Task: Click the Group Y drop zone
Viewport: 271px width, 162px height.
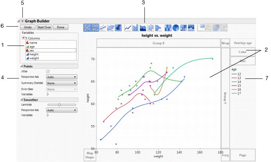Action: click(225, 98)
